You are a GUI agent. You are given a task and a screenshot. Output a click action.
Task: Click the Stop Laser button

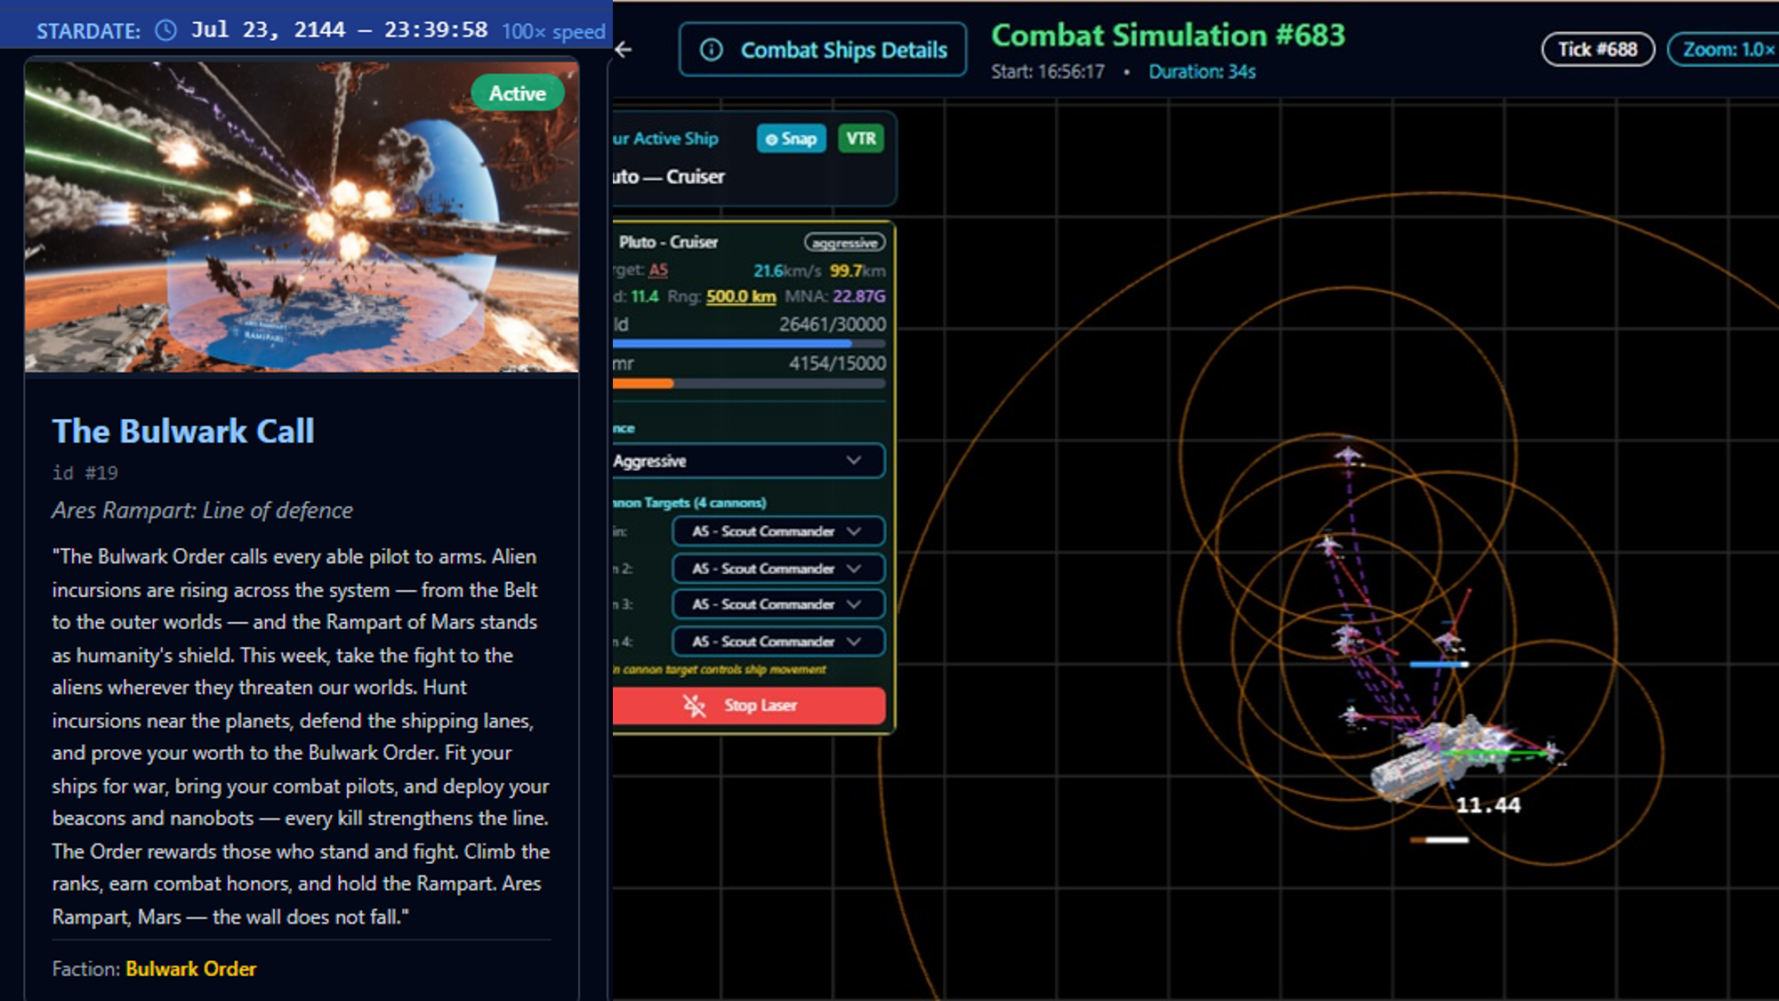(x=749, y=706)
